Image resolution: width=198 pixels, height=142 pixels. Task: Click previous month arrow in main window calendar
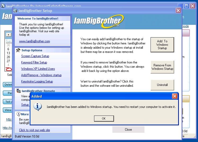click(8, 35)
